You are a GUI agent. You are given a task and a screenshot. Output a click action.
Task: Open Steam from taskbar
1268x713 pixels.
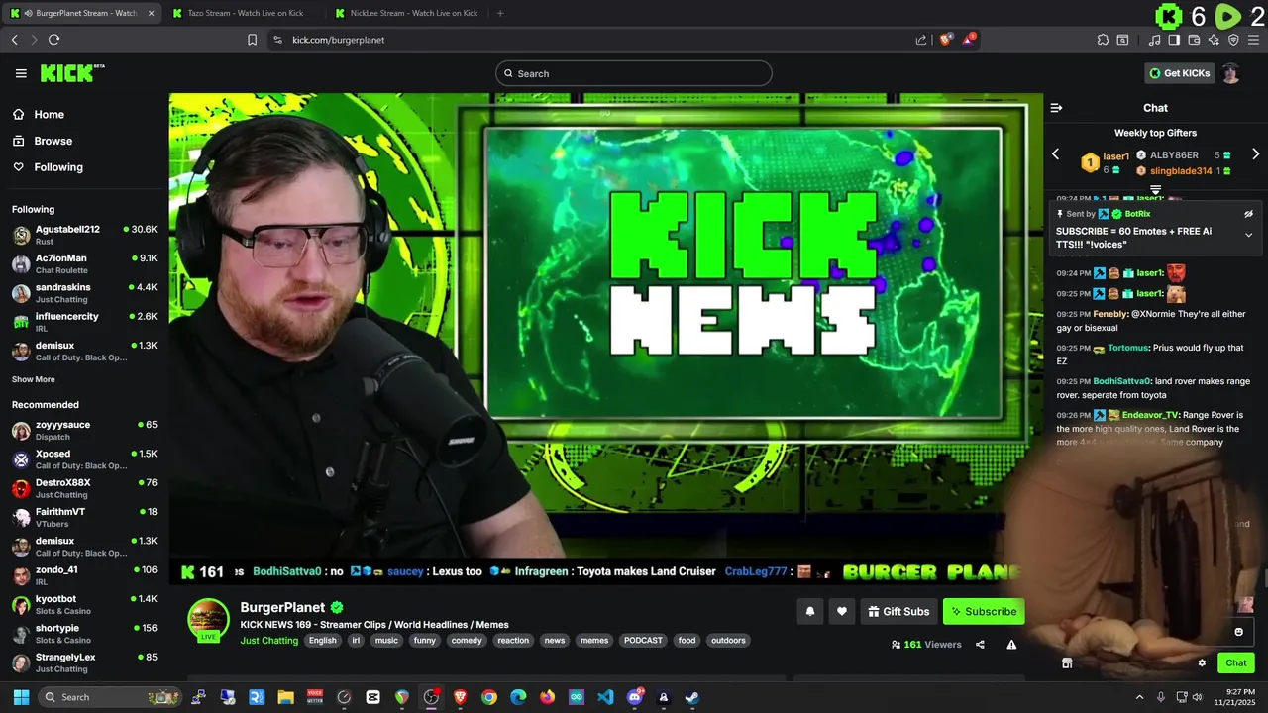[x=692, y=697]
